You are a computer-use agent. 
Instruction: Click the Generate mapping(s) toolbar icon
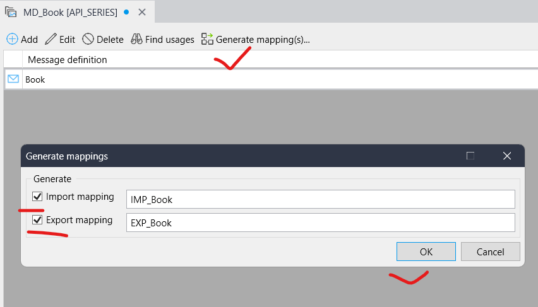207,39
